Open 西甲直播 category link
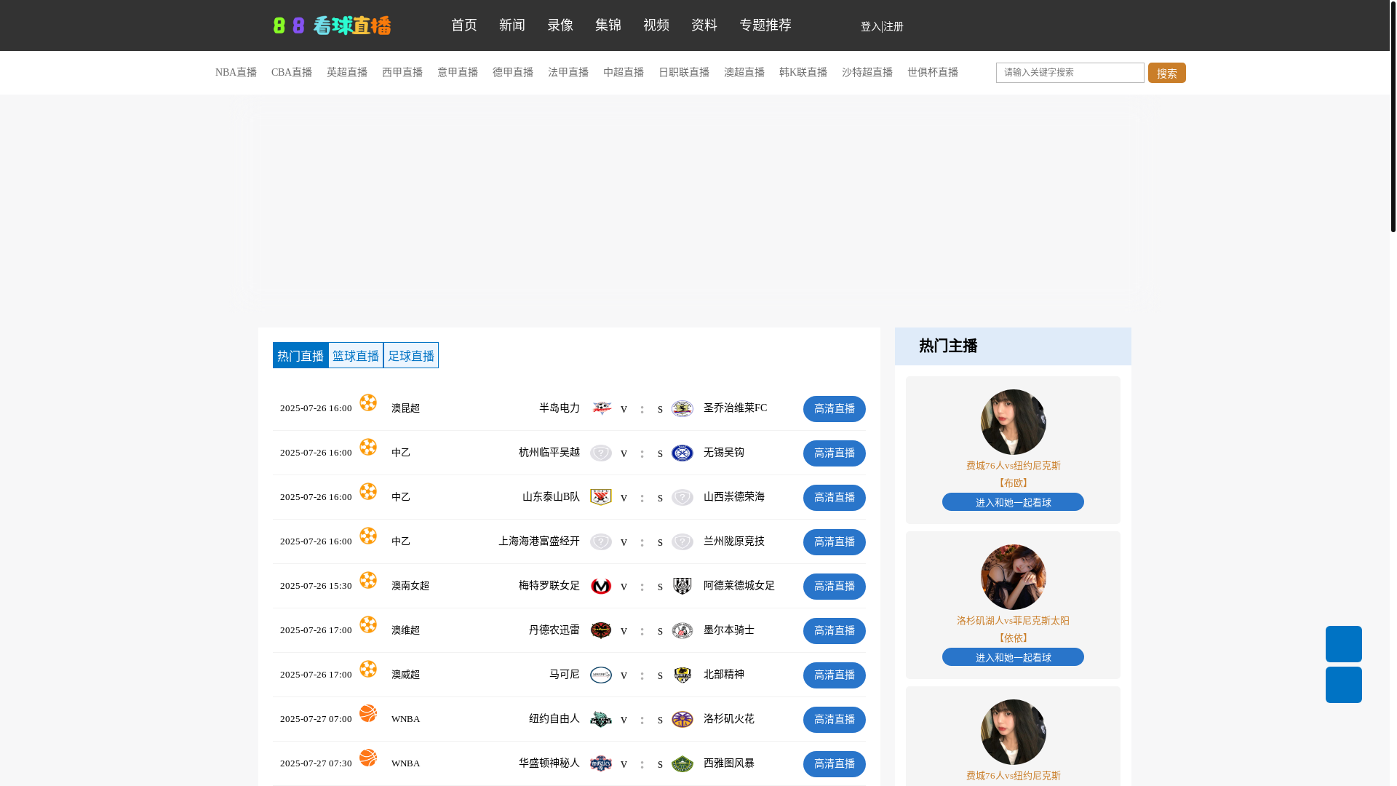 click(x=402, y=73)
